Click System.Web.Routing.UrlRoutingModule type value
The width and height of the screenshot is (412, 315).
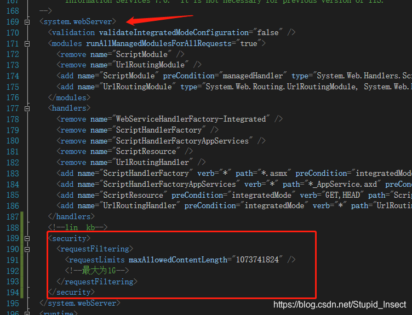click(x=281, y=87)
